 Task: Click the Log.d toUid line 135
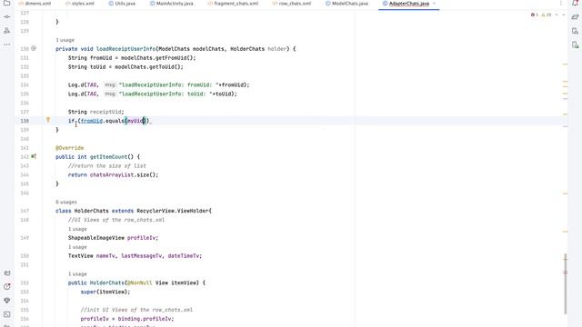152,94
